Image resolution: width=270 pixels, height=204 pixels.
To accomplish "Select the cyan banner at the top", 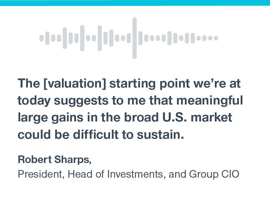I will click(x=135, y=3).
